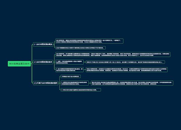181x130 pixels.
Task: Select node '1. 法律、行政法规…' under 条件 branch
Action: (70, 62)
